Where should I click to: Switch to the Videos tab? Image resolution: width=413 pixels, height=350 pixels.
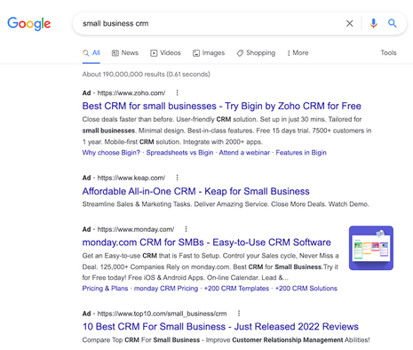[165, 52]
